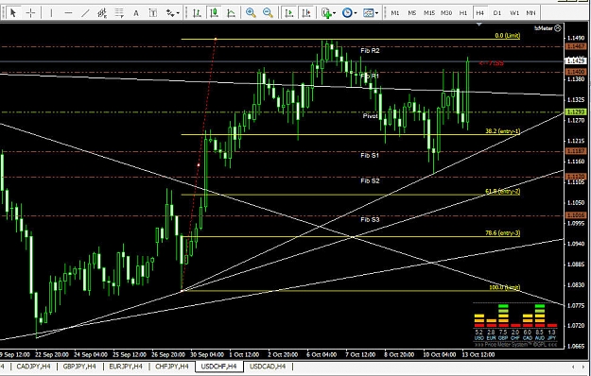Image resolution: width=591 pixels, height=376 pixels.
Task: Click the 30 Sep 04:00 time label
Action: (x=207, y=354)
